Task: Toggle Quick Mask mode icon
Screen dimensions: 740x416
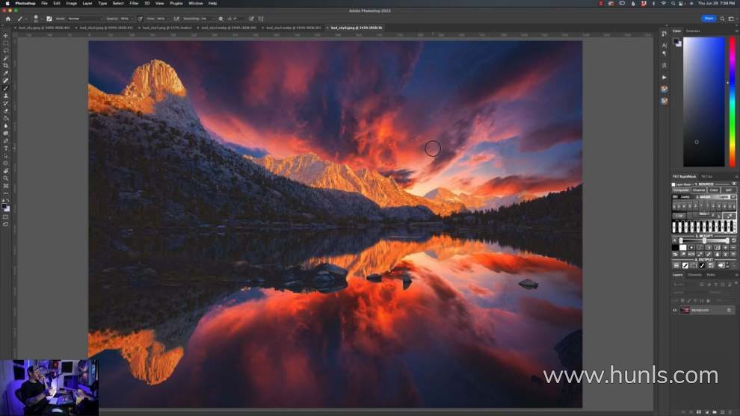Action: point(6,217)
